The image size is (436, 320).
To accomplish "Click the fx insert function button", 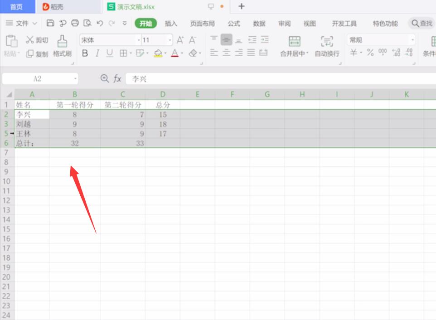I will pyautogui.click(x=117, y=79).
